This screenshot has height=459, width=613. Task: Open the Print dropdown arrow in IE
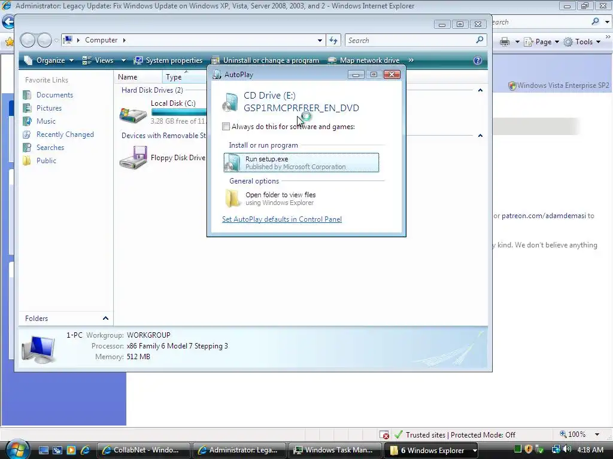(517, 42)
